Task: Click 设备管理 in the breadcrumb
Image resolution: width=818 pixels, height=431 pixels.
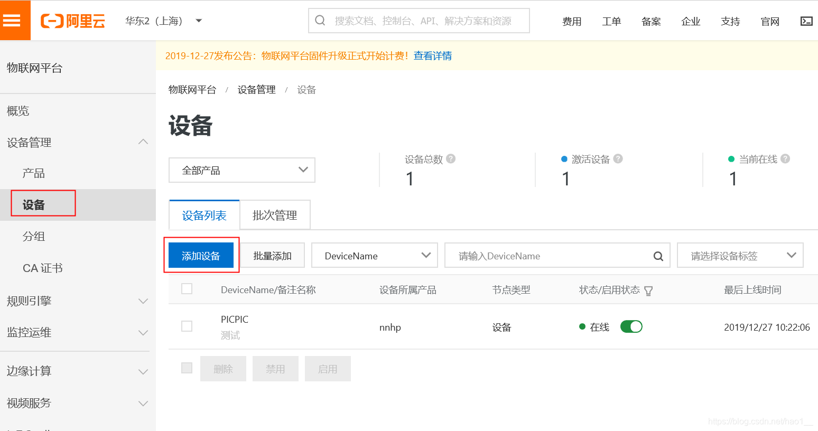Action: [257, 90]
